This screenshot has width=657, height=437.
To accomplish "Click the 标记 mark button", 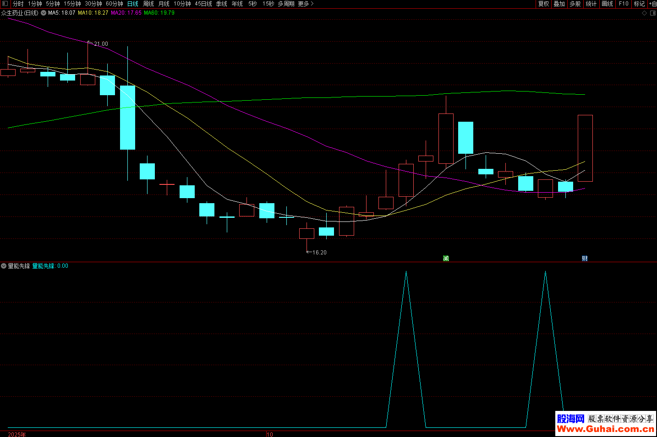I will coord(639,4).
